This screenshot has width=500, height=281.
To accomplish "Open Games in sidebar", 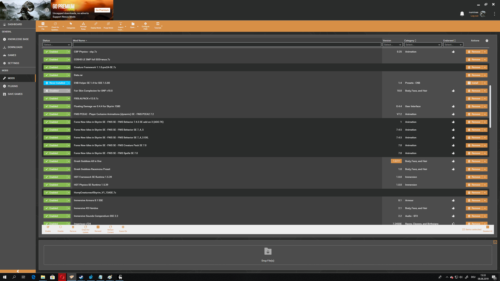I will click(x=18, y=55).
